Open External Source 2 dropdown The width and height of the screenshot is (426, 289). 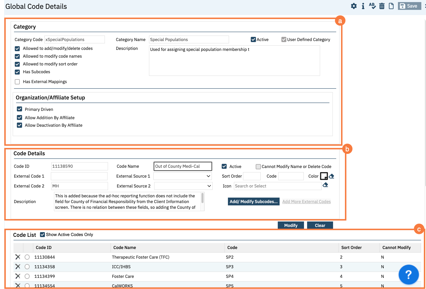[x=183, y=186]
